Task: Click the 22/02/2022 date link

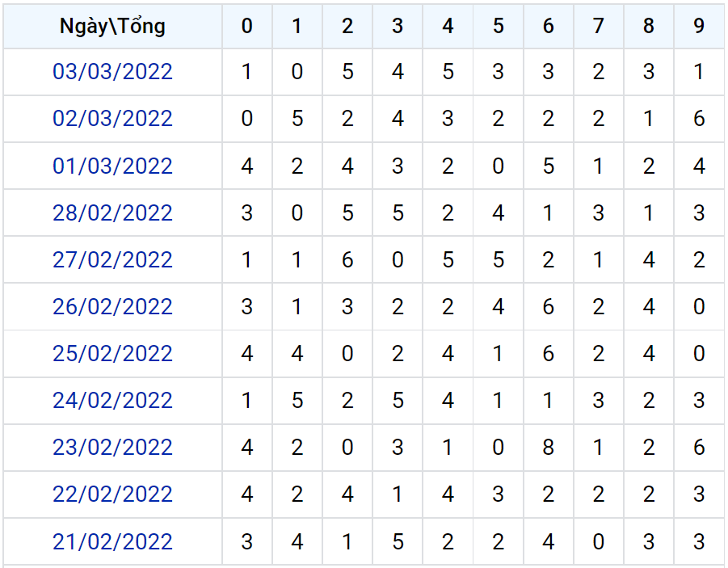Action: [112, 494]
